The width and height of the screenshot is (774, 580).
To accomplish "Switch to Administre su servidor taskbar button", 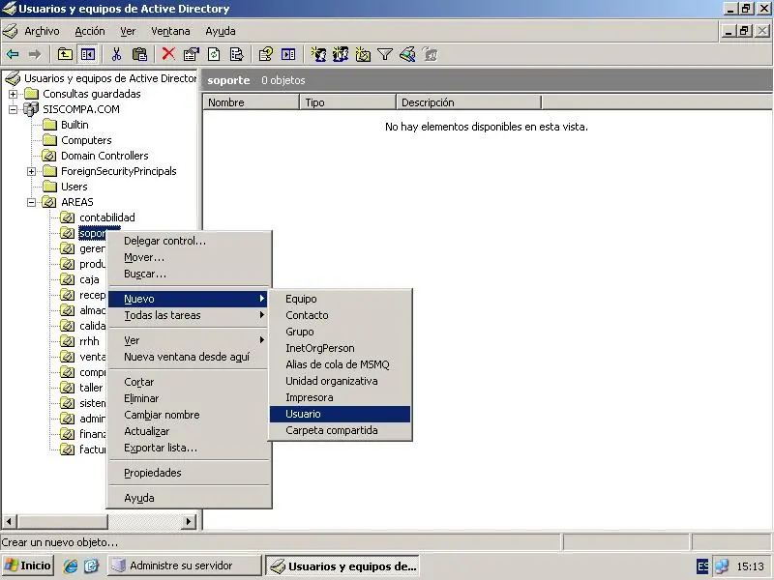I will click(x=185, y=565).
